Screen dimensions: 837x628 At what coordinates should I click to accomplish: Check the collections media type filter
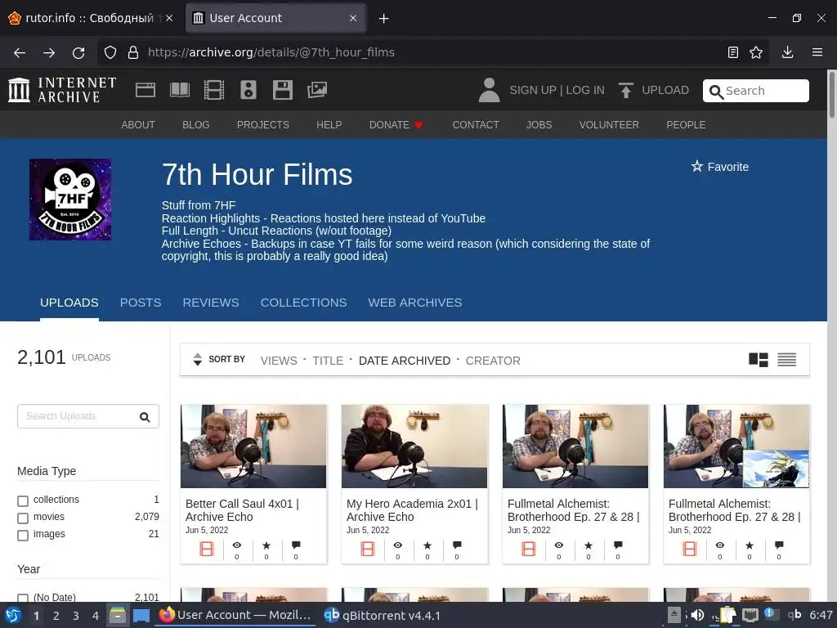coord(23,501)
